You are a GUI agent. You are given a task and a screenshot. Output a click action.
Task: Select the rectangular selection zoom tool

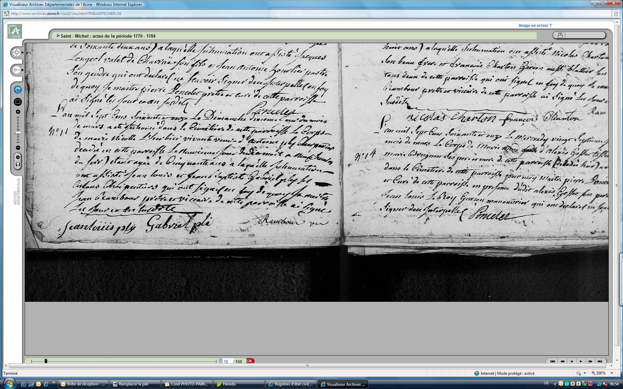(x=18, y=102)
